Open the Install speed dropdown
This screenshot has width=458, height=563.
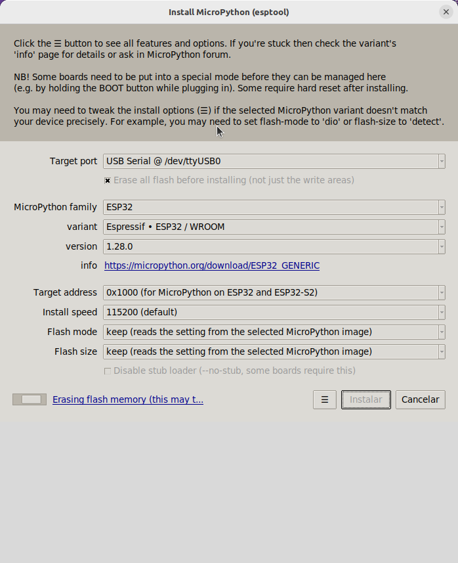coord(274,313)
